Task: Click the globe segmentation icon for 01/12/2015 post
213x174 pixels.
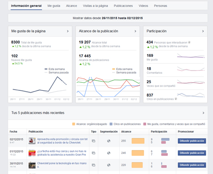Action: (109, 153)
